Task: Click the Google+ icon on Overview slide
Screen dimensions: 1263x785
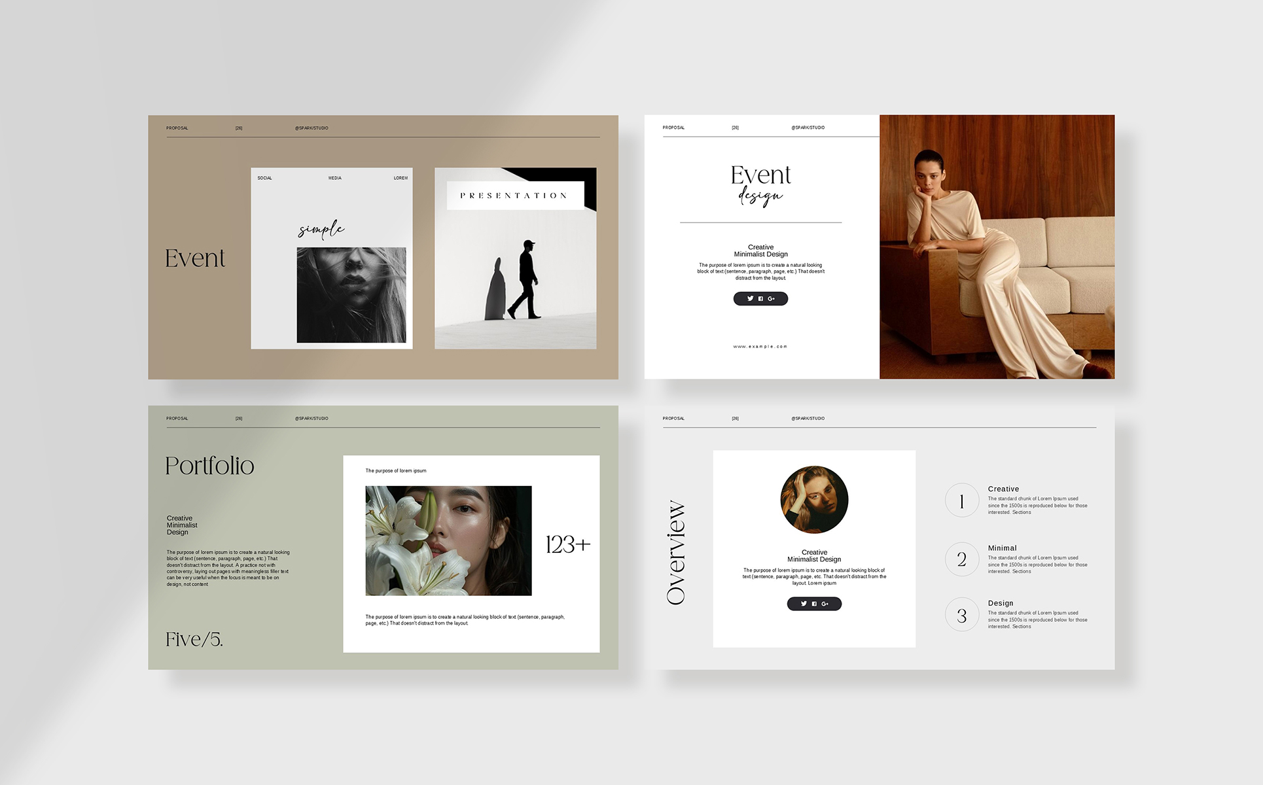Action: [825, 604]
